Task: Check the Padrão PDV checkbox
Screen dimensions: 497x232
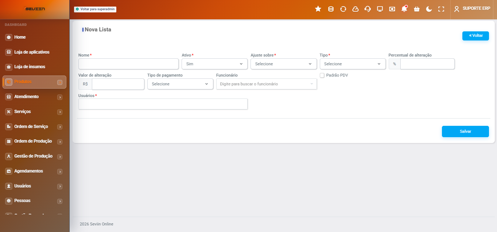Action: point(322,75)
